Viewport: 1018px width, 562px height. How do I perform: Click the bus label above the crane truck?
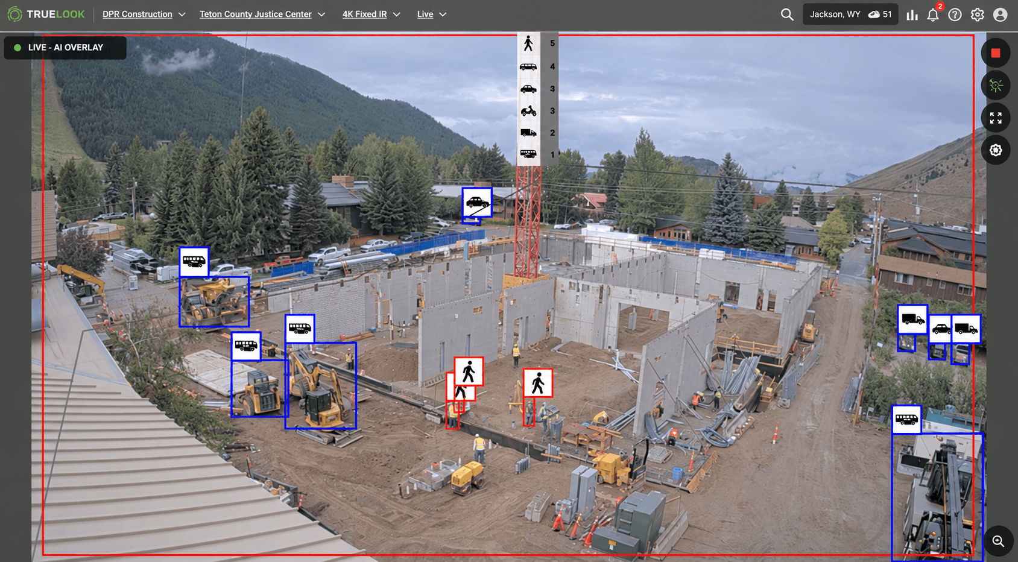click(x=906, y=419)
